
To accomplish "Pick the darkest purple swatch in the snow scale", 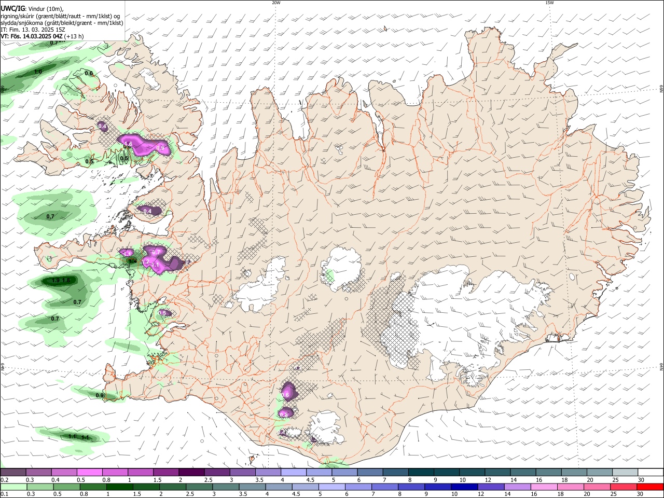I will (191, 472).
